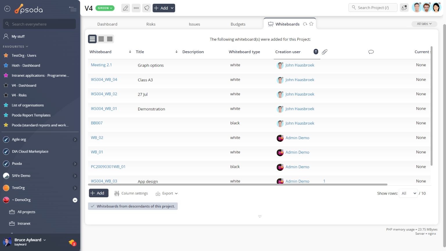Open the Intranet project item
The image size is (446, 251).
24,223
